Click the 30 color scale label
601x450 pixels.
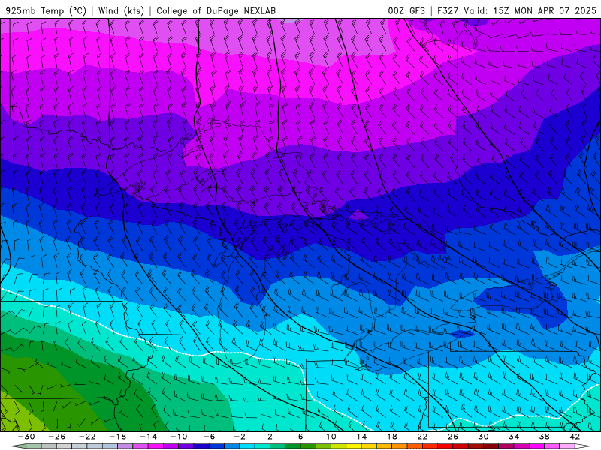483,436
